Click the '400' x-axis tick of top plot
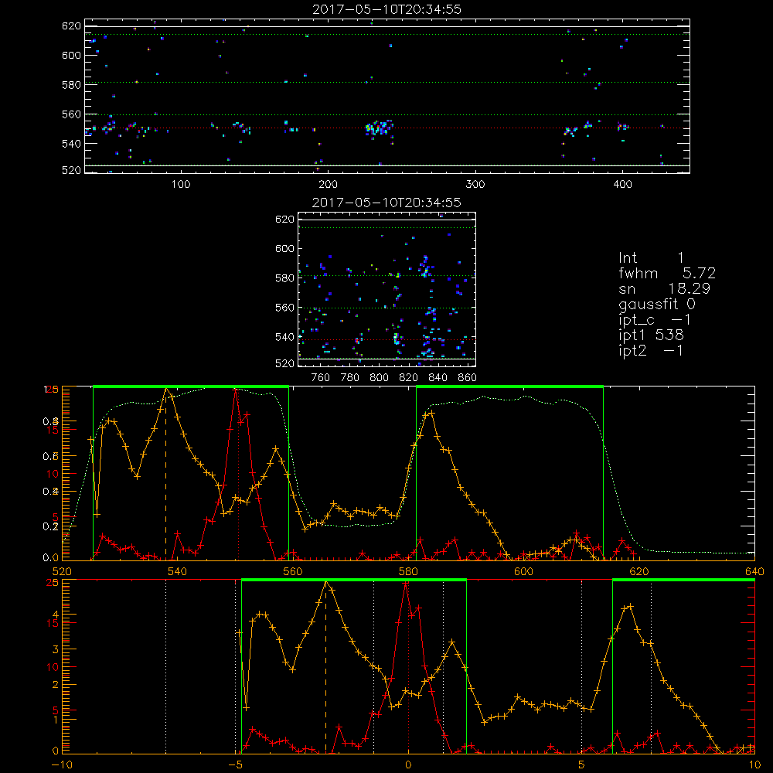The height and width of the screenshot is (773, 773). point(622,185)
